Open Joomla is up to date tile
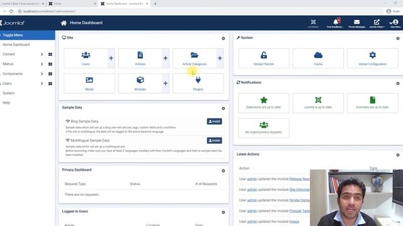The width and height of the screenshot is (403, 226). [x=318, y=103]
